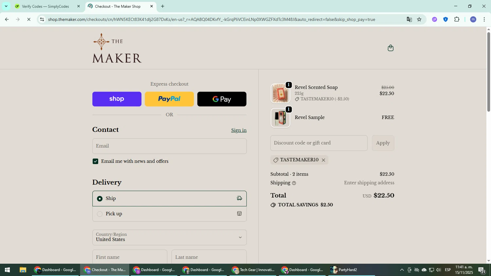Click the discount tag icon in TASTEMAKER10 chip
The height and width of the screenshot is (276, 491).
276,160
